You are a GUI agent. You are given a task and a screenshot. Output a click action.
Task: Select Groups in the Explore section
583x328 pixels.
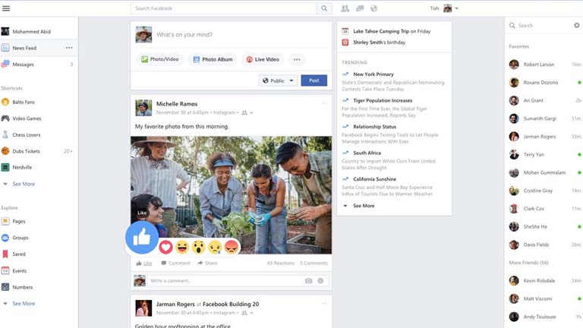(x=20, y=238)
